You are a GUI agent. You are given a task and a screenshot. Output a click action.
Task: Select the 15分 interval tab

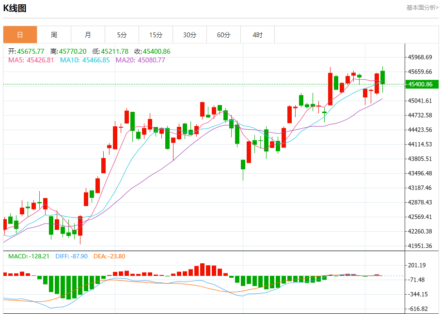tap(156, 35)
